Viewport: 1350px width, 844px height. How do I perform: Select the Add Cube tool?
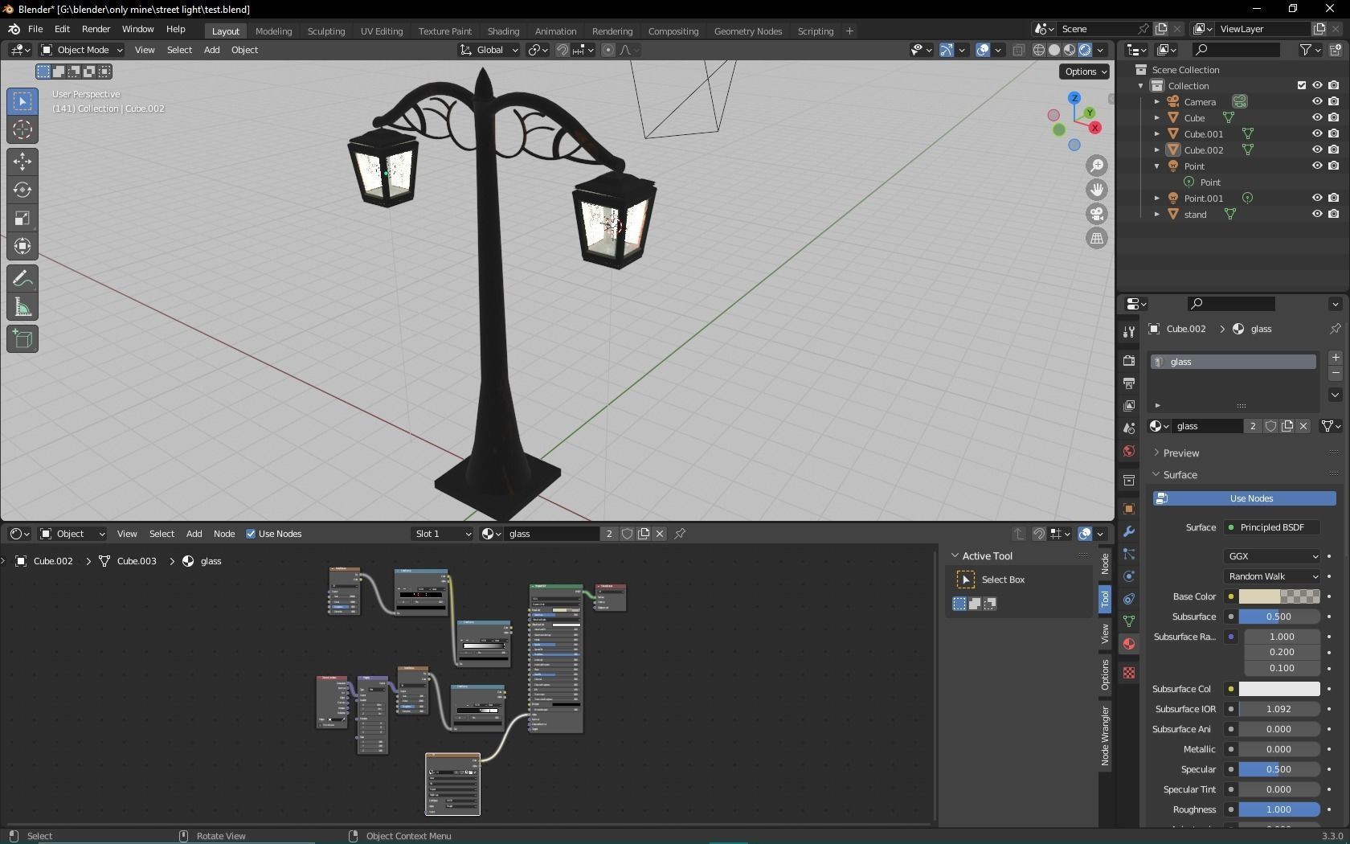pos(22,339)
